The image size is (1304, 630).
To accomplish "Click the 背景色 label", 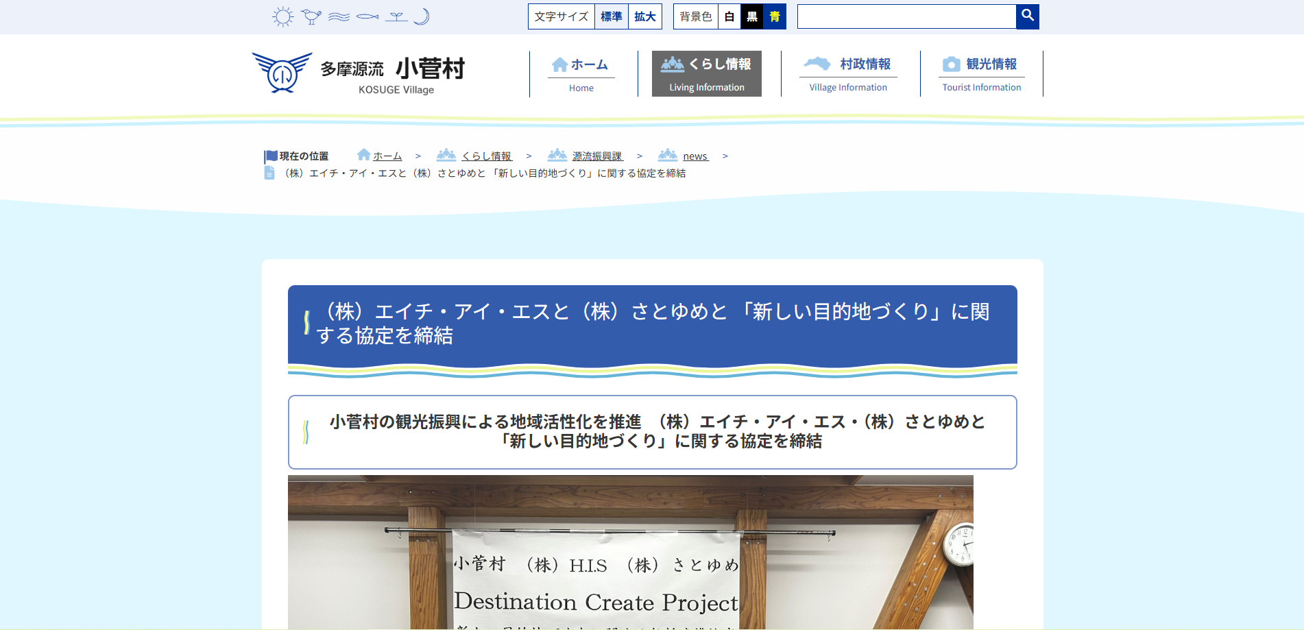I will tap(696, 16).
